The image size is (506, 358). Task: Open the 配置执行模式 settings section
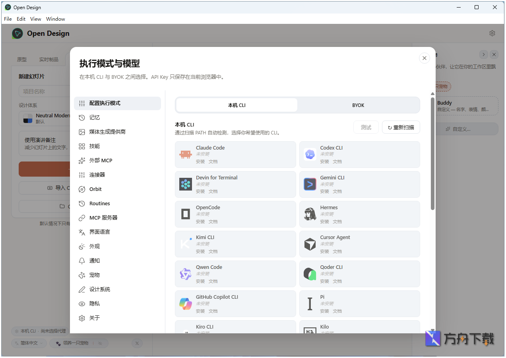coord(117,103)
